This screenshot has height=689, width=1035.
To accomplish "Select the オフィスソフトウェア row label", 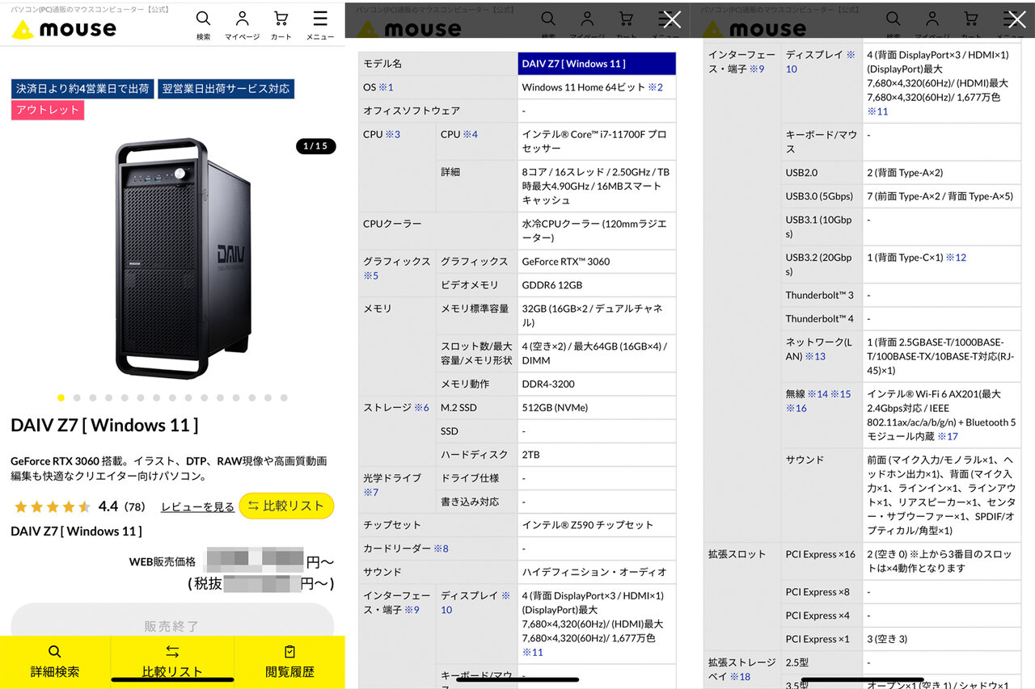I will click(x=438, y=111).
